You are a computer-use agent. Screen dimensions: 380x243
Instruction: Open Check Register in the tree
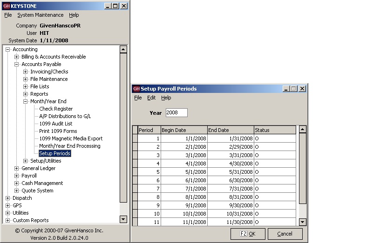click(56, 109)
